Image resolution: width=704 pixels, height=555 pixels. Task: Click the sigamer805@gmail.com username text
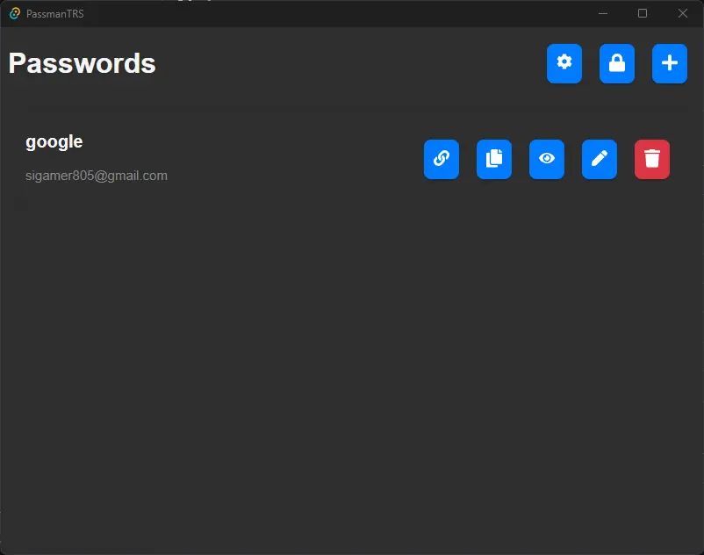pos(96,176)
